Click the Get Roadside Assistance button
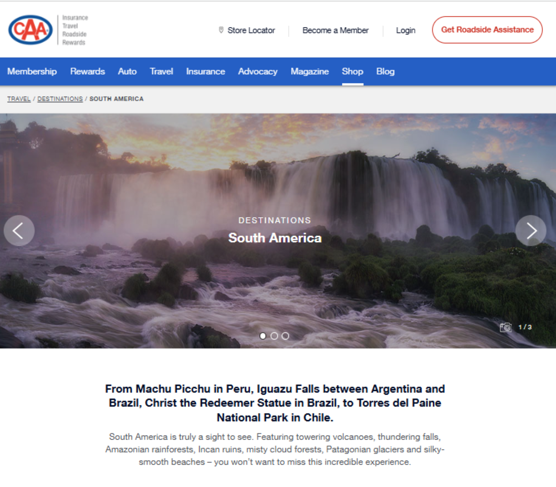The image size is (556, 487). (x=487, y=30)
